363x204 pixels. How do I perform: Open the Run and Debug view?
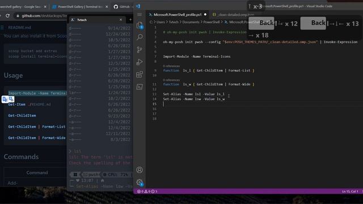pyautogui.click(x=140, y=62)
